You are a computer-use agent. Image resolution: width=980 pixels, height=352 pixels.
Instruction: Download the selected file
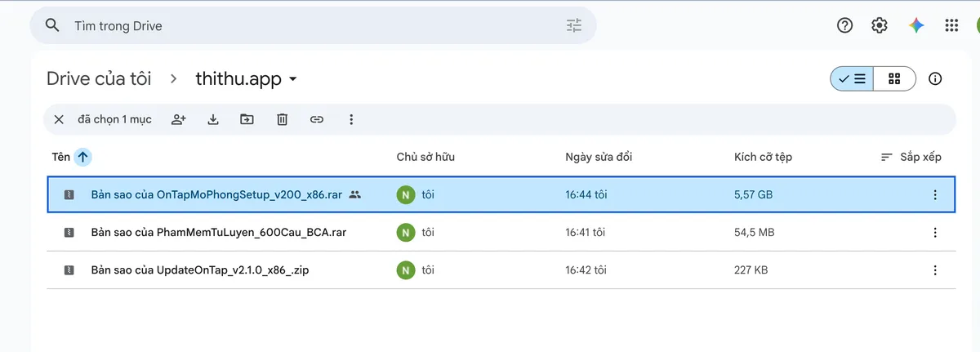tap(213, 119)
